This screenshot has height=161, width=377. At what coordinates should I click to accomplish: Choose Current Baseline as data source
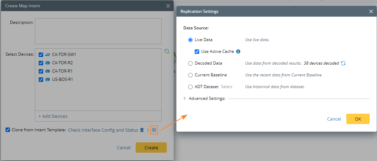pos(191,75)
